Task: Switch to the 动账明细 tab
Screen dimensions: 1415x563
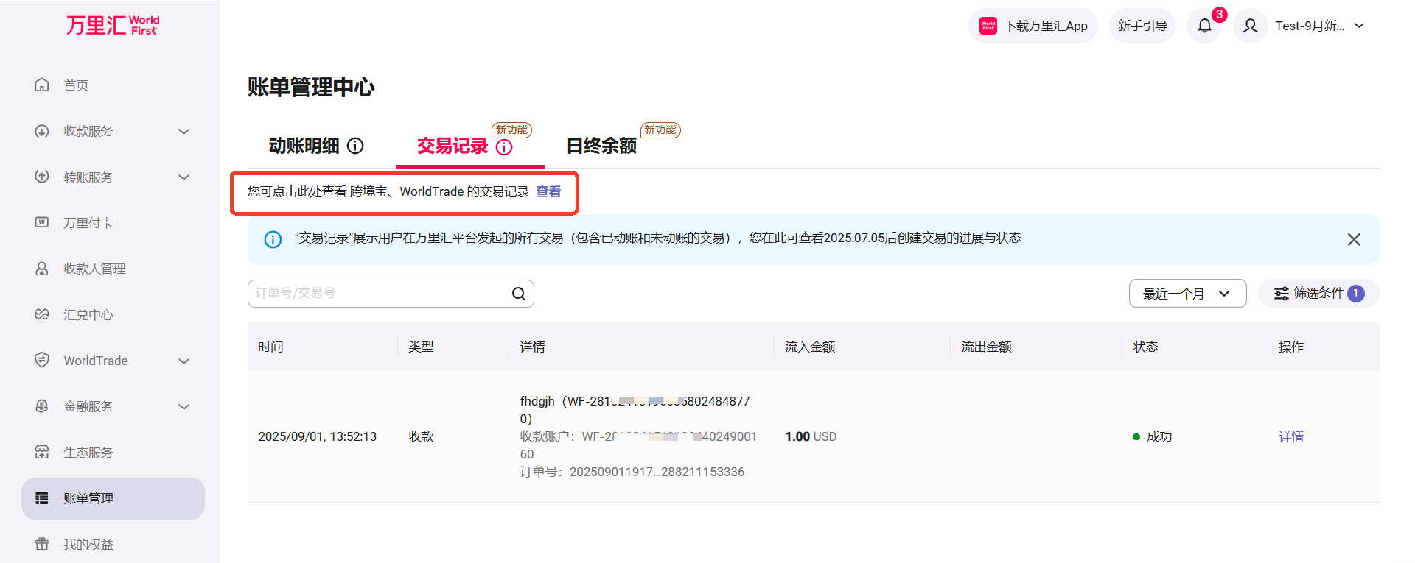Action: (304, 146)
